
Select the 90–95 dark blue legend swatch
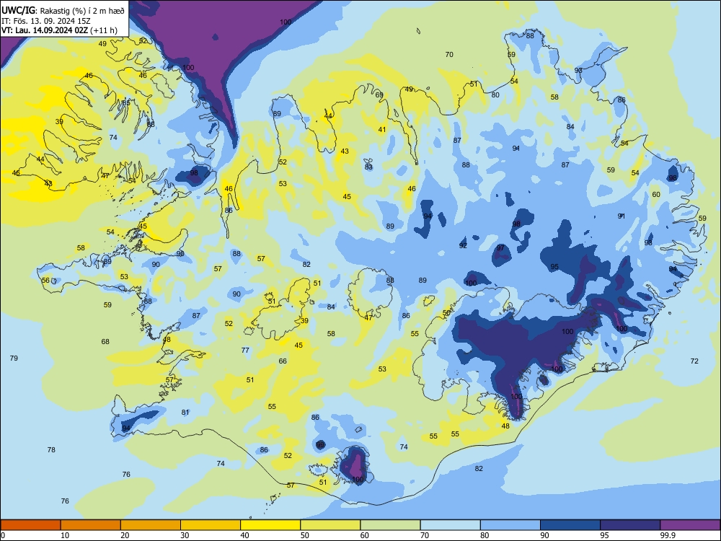coord(570,525)
